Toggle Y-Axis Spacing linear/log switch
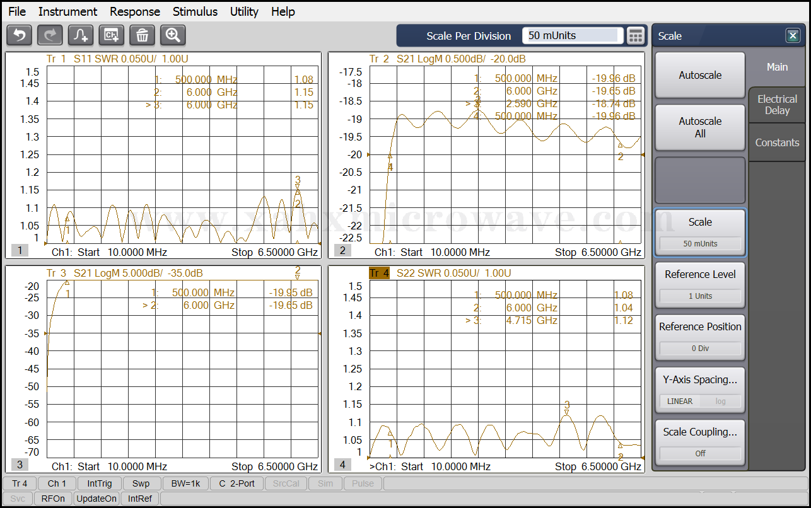Screen dimensions: 811x508 700,401
